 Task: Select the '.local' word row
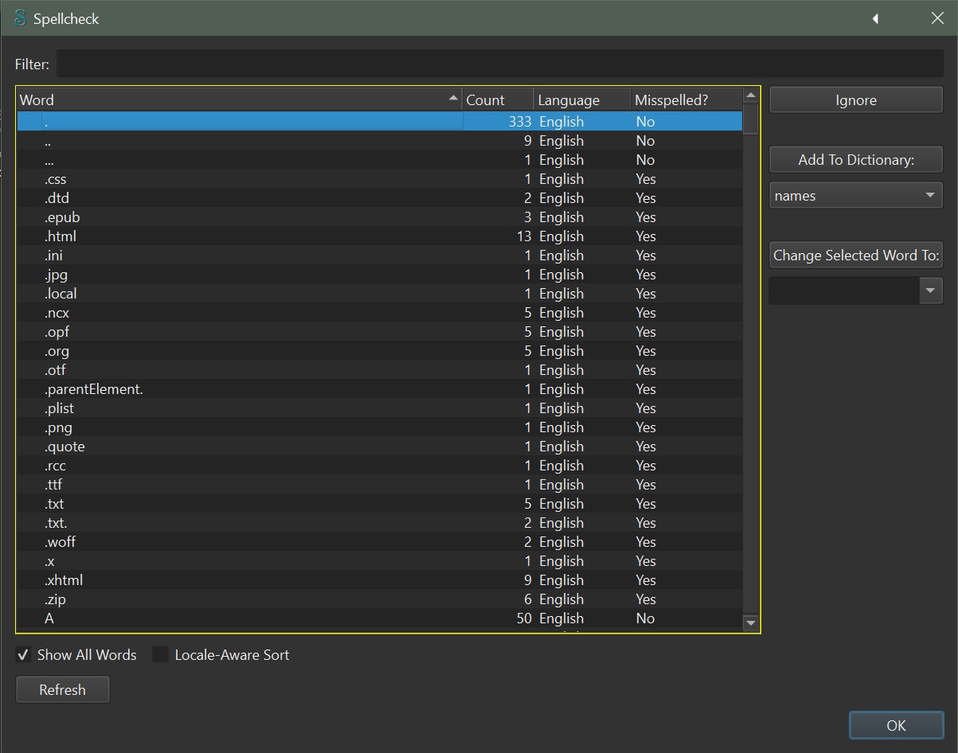pos(380,294)
